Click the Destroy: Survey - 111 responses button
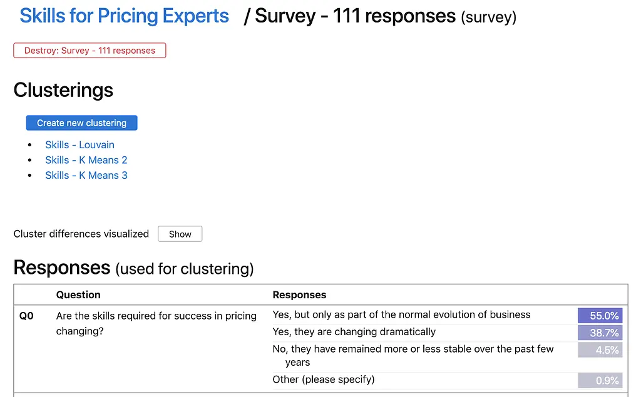The width and height of the screenshot is (641, 397). click(90, 51)
